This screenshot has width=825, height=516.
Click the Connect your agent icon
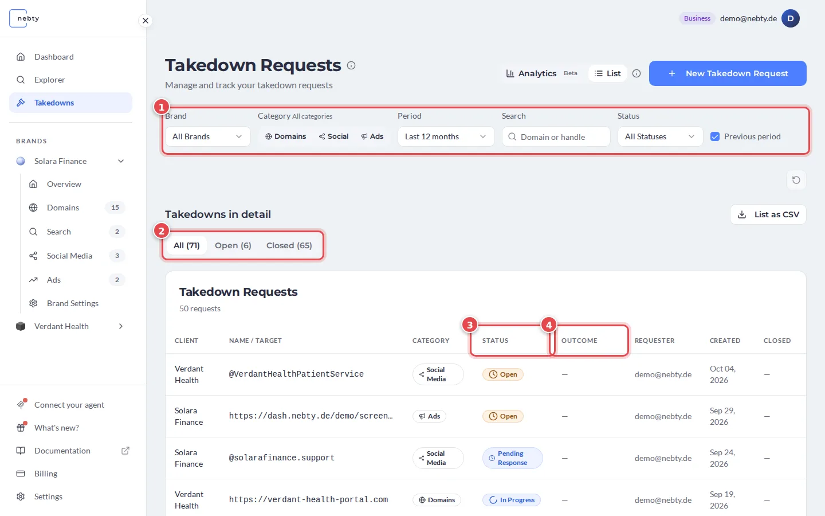(21, 405)
